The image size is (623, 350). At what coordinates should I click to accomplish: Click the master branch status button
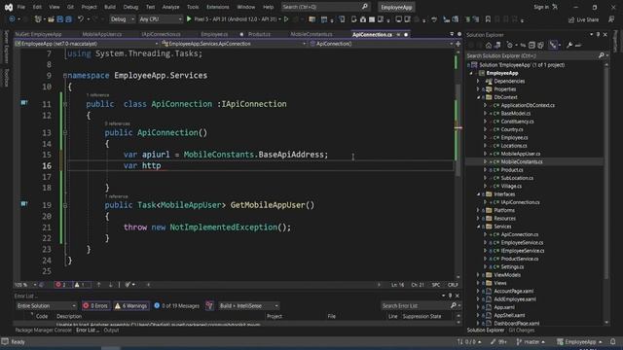pyautogui.click(x=531, y=341)
